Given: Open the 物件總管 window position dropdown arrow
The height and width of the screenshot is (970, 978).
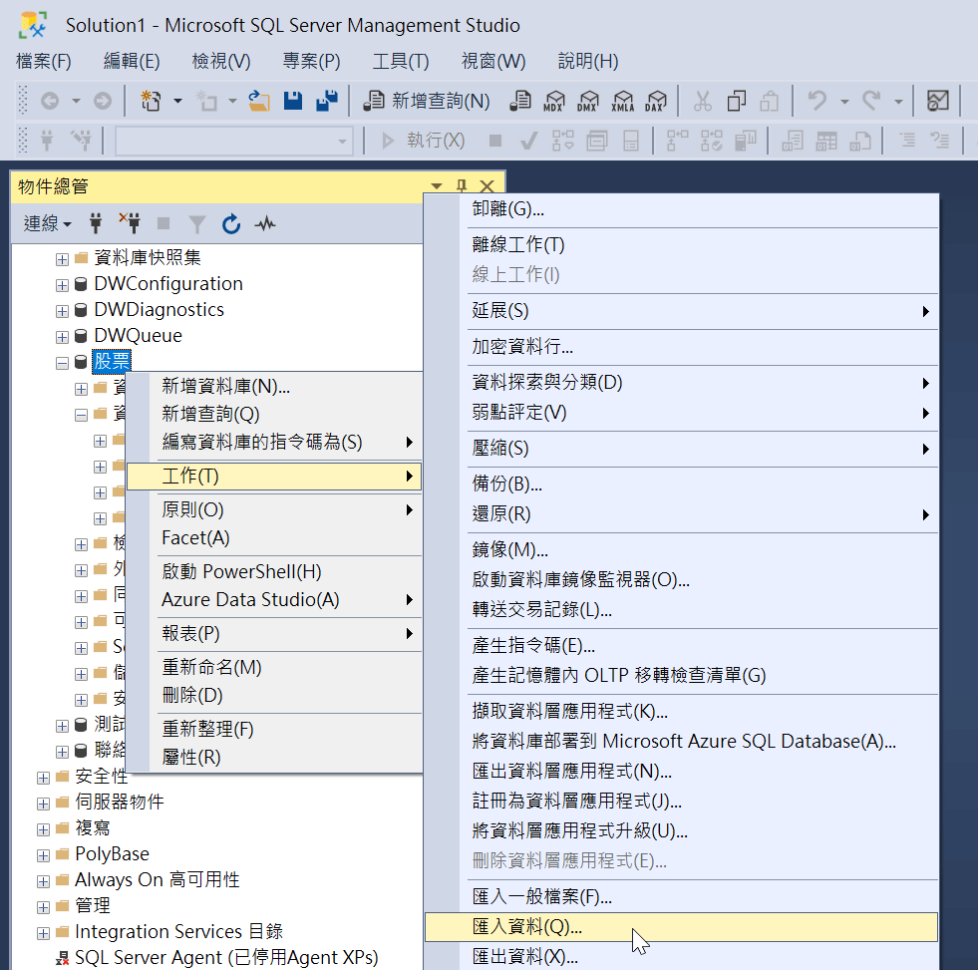Looking at the screenshot, I should pyautogui.click(x=437, y=185).
